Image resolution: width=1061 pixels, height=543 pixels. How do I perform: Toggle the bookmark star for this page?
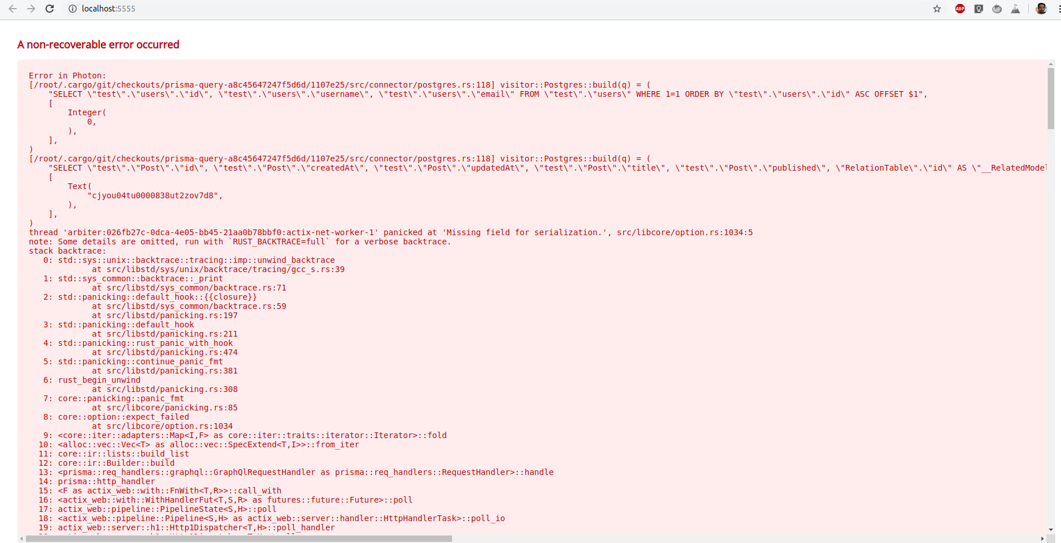pyautogui.click(x=938, y=9)
